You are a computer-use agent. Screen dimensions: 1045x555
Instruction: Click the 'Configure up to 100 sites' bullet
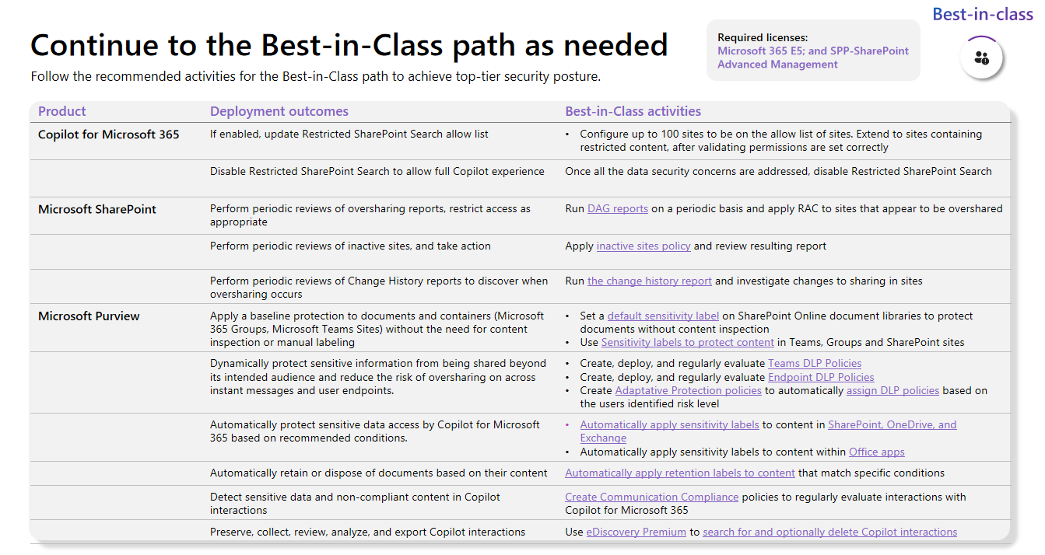pyautogui.click(x=781, y=141)
